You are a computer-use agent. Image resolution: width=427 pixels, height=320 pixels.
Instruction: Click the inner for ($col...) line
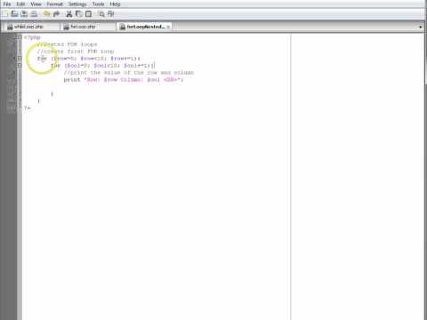pyautogui.click(x=102, y=66)
